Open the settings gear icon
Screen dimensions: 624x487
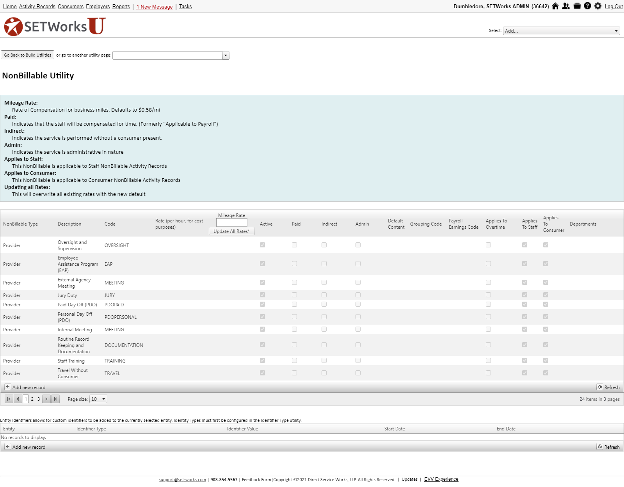click(x=598, y=6)
